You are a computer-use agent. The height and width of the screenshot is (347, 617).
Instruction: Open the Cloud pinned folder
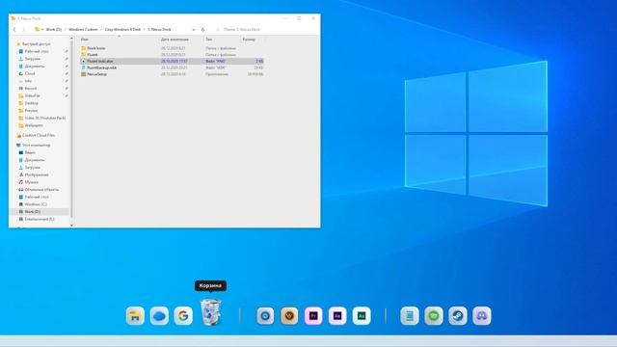(x=30, y=73)
